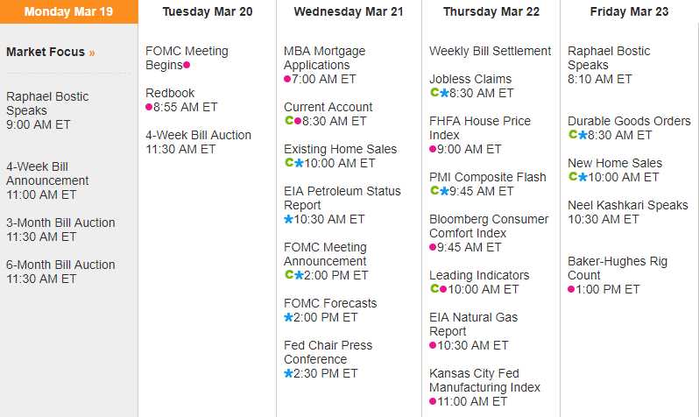
Task: Open the Neel Kashkari Speaks event
Action: click(x=627, y=205)
